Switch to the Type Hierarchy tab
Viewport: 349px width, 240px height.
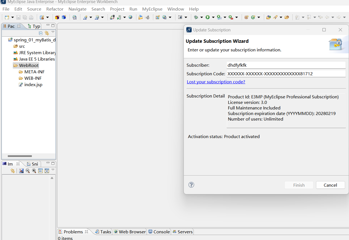tap(34, 26)
